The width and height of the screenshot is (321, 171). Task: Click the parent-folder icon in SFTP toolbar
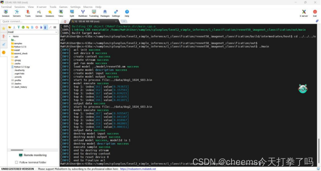10,27
